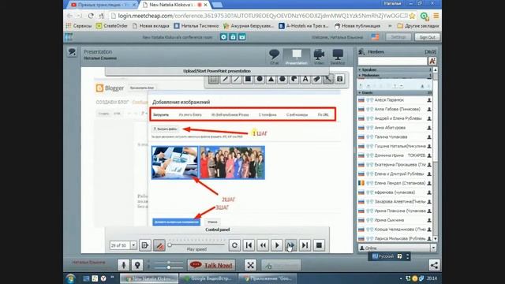Click the save annotation icon
Image resolution: width=505 pixels, height=284 pixels.
(339, 79)
